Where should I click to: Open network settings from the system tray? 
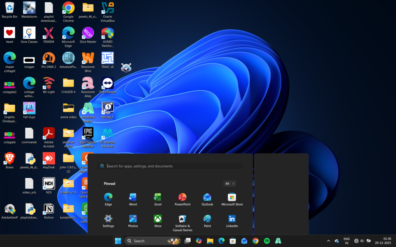(356, 241)
